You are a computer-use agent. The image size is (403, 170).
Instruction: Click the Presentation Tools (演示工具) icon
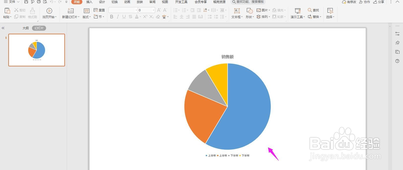[298, 11]
